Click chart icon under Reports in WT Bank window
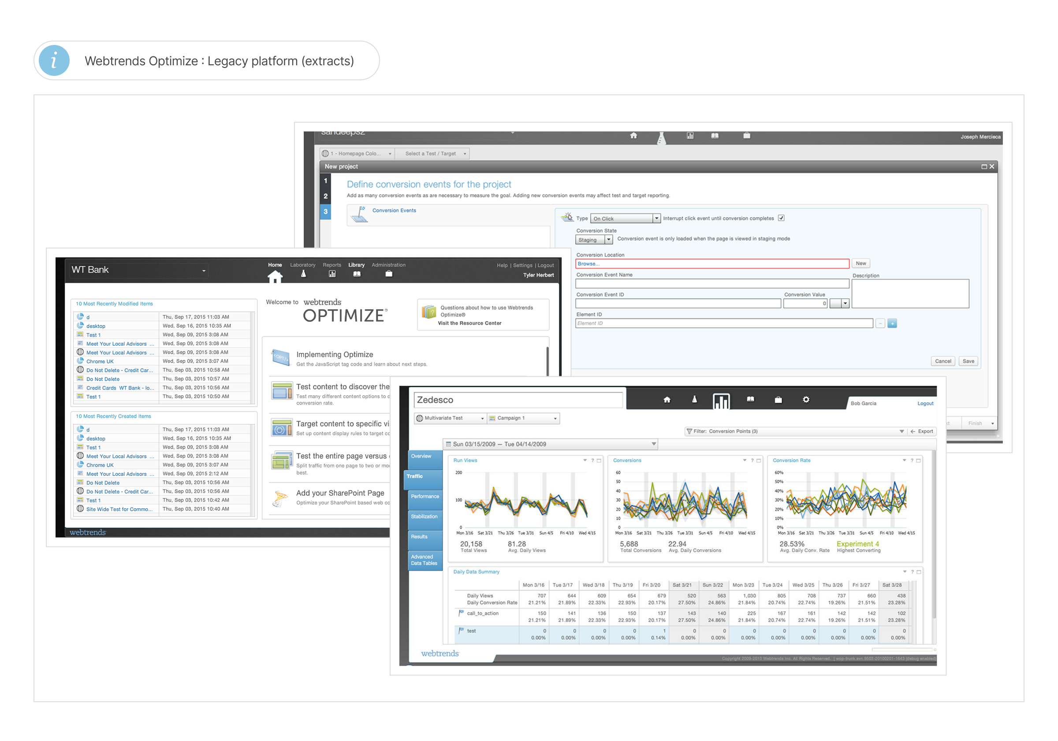This screenshot has height=741, width=1058. click(x=332, y=274)
